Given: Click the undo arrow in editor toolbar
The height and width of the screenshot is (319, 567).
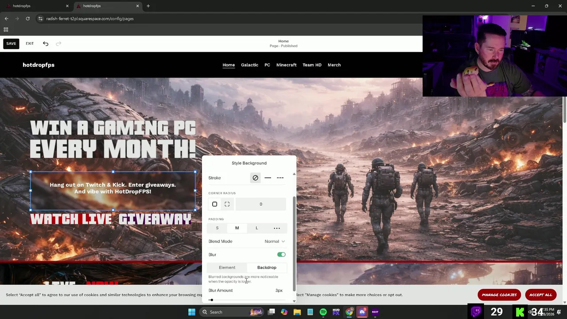Looking at the screenshot, I should (x=46, y=43).
